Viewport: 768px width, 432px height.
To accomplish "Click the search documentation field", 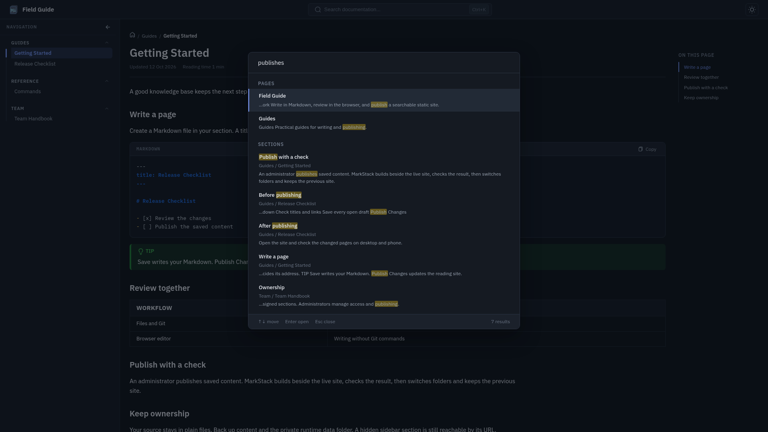I will point(400,10).
